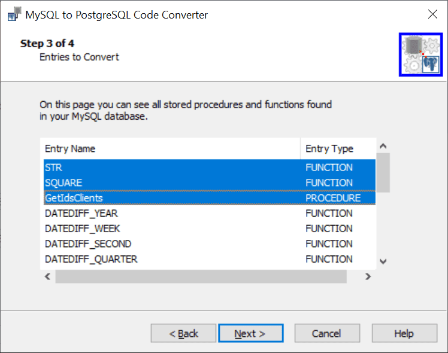Select the SQUARE entry row
The image size is (448, 353).
(x=210, y=182)
